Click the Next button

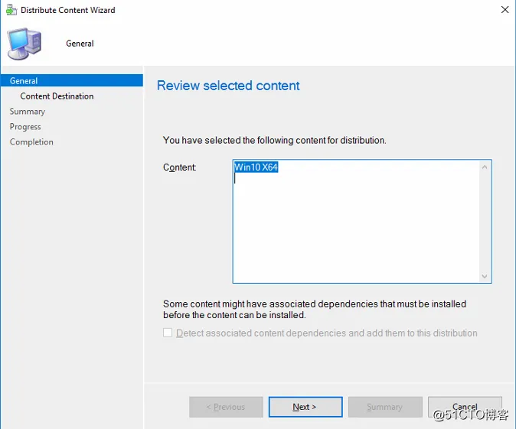click(x=305, y=407)
